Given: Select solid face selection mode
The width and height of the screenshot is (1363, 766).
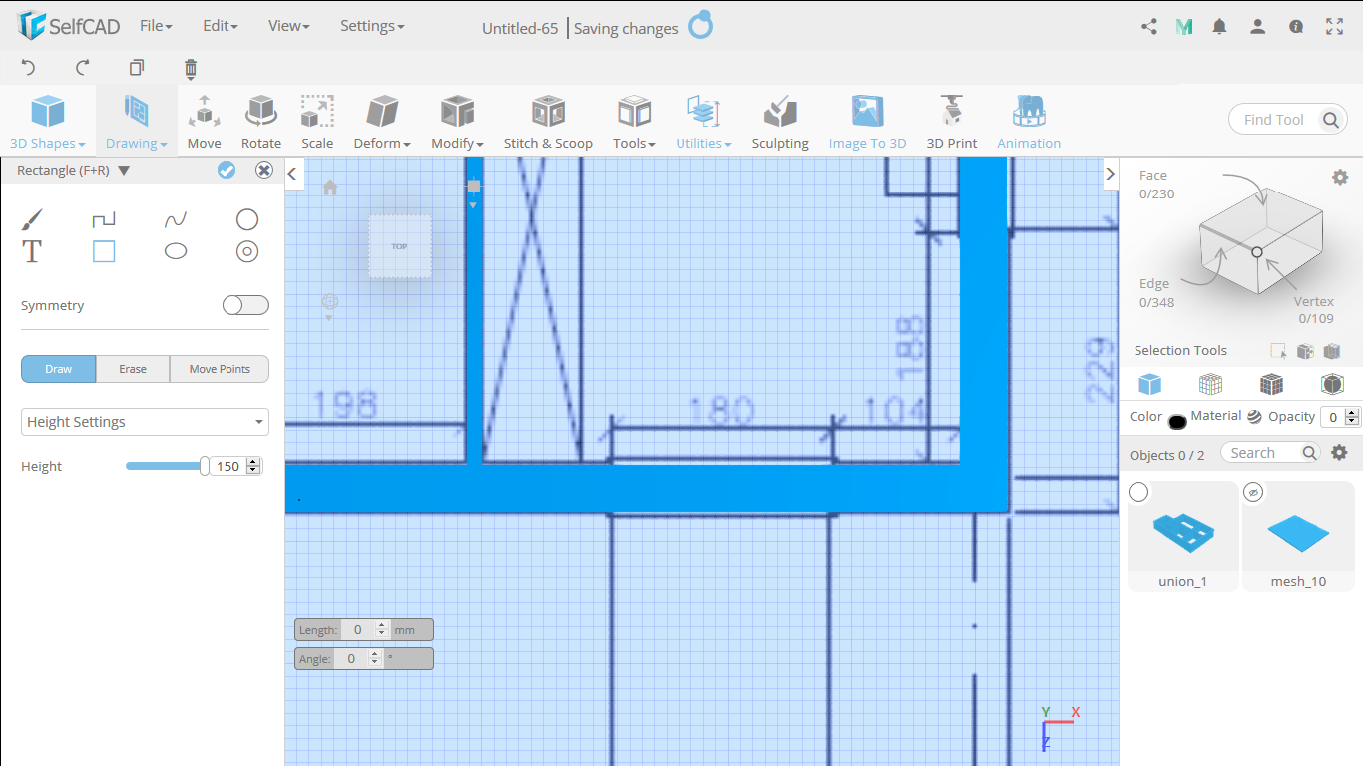Looking at the screenshot, I should [1150, 384].
